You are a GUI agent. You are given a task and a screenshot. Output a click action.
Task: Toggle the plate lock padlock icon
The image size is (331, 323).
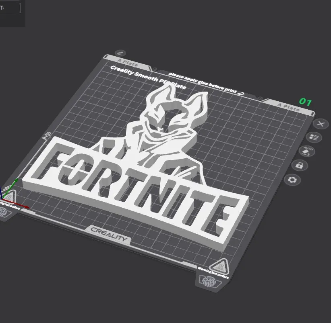tap(299, 165)
